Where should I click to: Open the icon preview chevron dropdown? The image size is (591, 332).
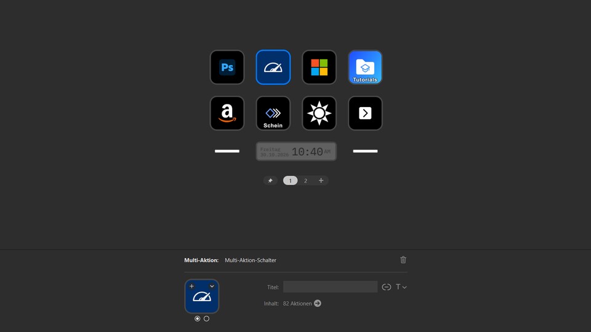[212, 286]
